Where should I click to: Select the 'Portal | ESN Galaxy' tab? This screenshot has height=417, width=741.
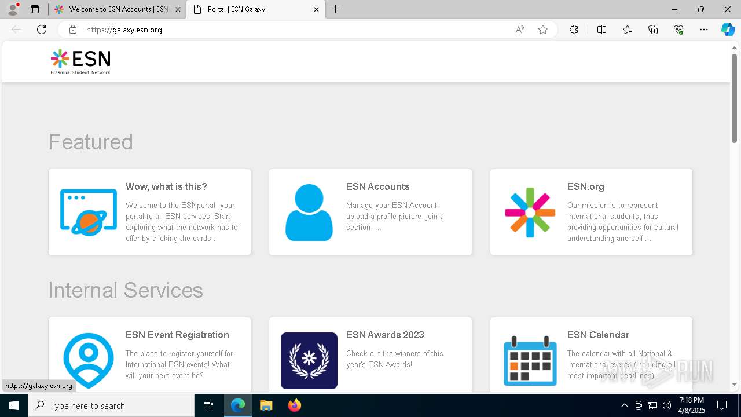point(255,9)
